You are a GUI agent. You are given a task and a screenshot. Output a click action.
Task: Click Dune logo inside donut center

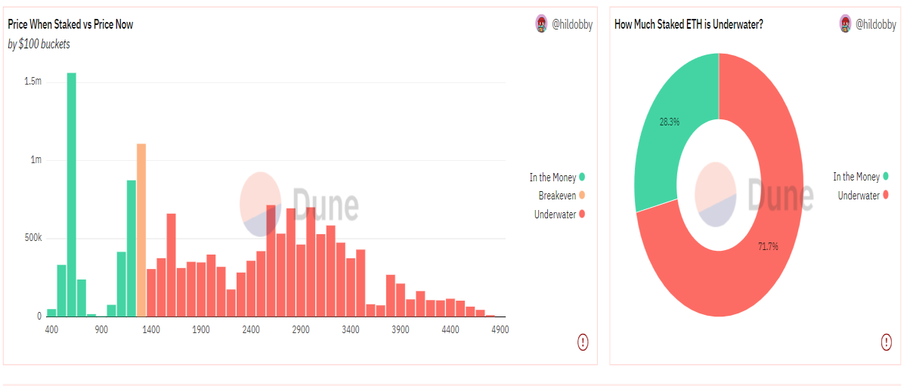click(x=754, y=194)
